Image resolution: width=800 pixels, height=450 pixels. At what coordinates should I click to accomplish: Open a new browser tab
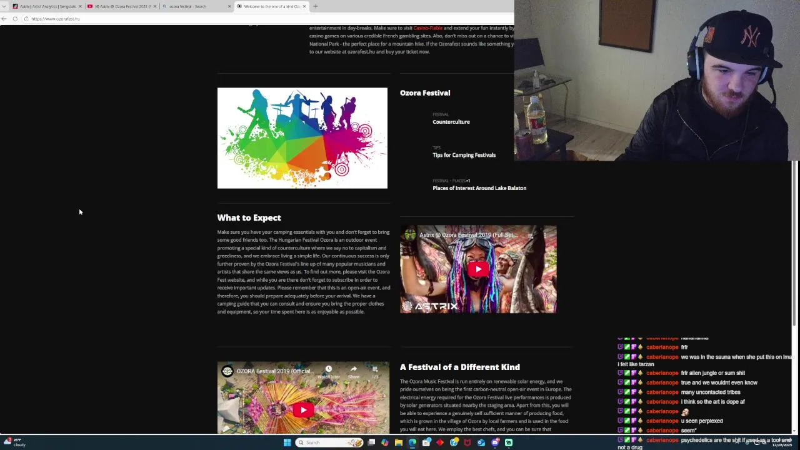(315, 6)
